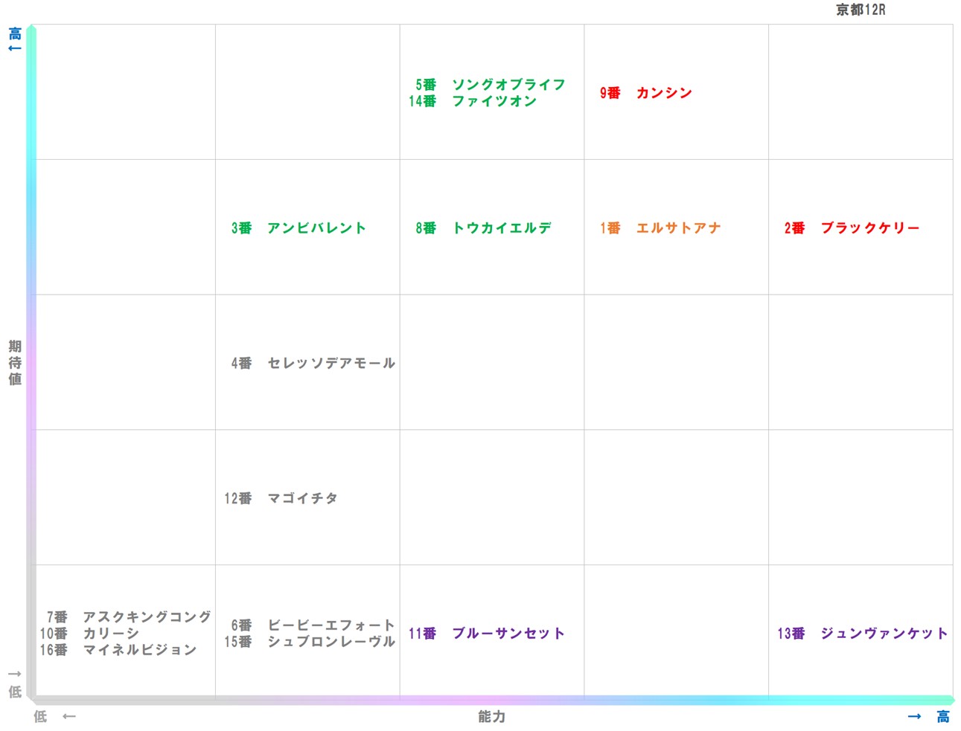Click 15番 シュブロンレーヴル
The image size is (961, 731).
pos(310,642)
